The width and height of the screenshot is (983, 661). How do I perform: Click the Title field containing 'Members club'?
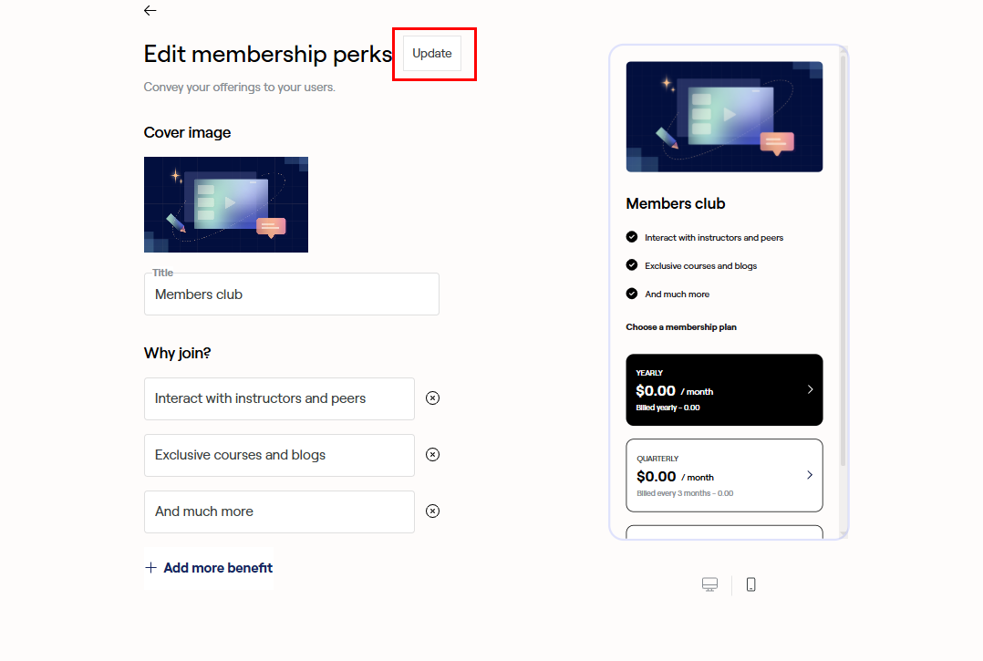pos(291,294)
